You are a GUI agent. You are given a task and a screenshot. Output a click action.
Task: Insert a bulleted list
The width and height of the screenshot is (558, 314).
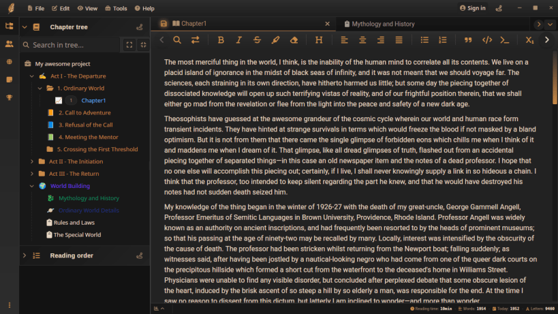(x=424, y=40)
